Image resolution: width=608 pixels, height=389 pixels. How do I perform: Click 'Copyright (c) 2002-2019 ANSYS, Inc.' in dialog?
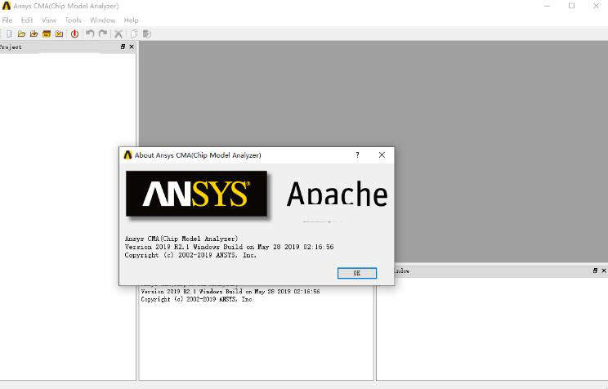[190, 255]
